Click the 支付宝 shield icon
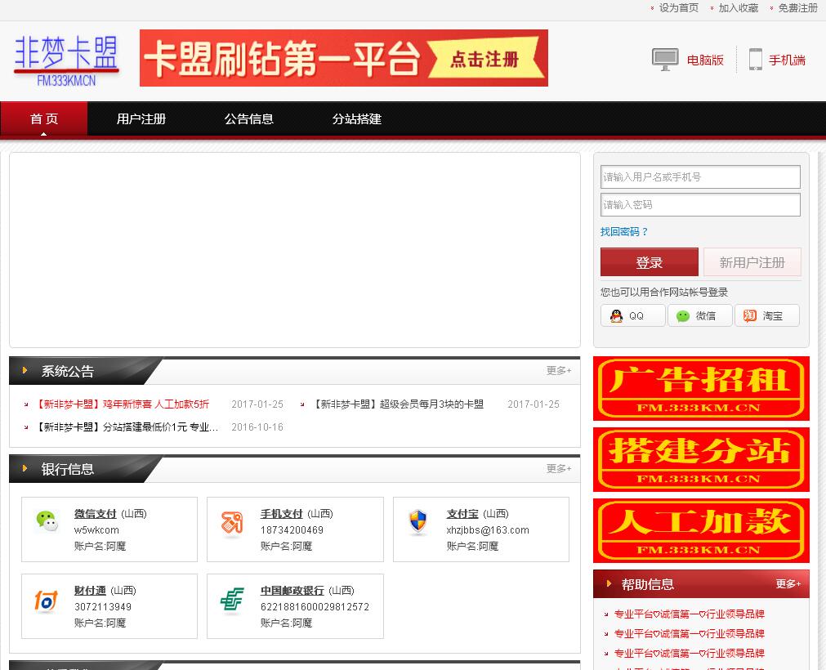Viewport: 826px width, 670px height. click(x=417, y=522)
